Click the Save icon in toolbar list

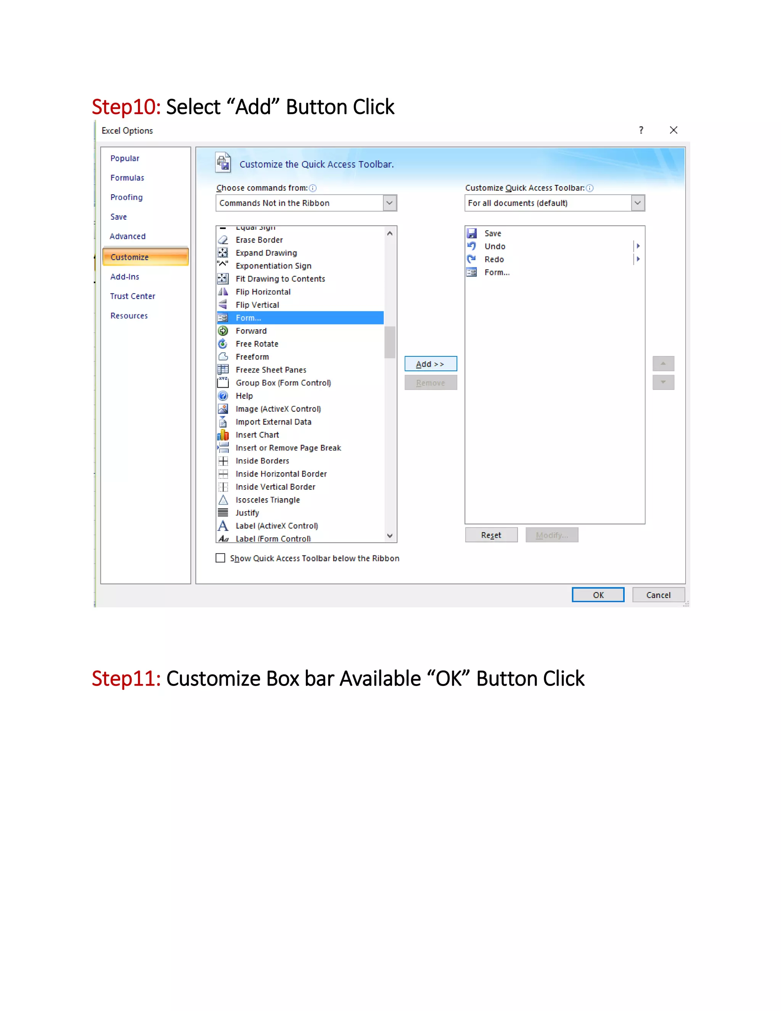tap(471, 233)
